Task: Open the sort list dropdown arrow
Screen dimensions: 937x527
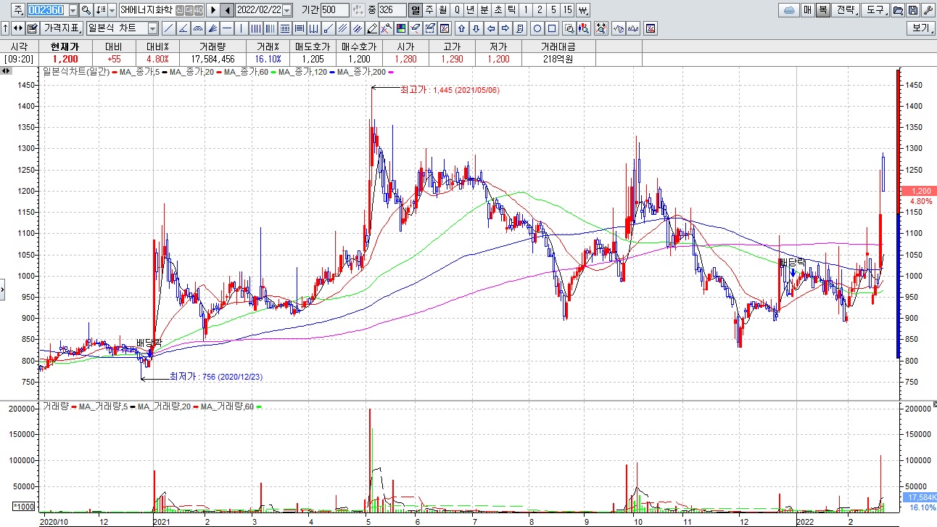Action: (112, 10)
